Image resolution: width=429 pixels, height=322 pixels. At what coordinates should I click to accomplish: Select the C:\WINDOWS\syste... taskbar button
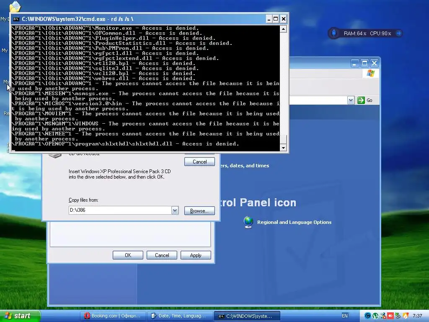pos(247,316)
